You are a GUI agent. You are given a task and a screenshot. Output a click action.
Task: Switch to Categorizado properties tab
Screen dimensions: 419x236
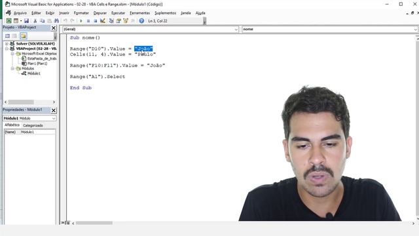click(33, 125)
